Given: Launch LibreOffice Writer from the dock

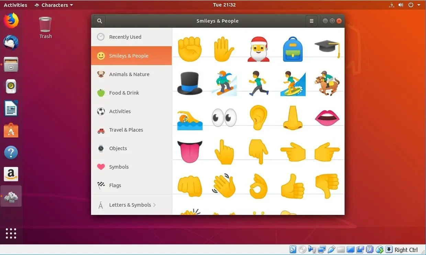Looking at the screenshot, I should [11, 109].
